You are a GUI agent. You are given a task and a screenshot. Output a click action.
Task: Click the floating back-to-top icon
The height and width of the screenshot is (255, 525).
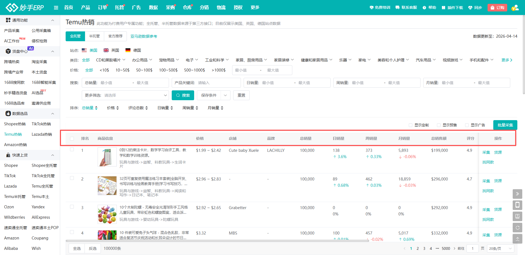[517, 239]
